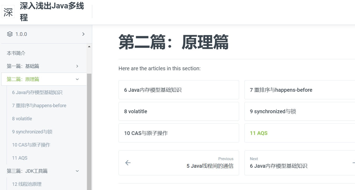Open the green 11 AQS article card

point(300,133)
